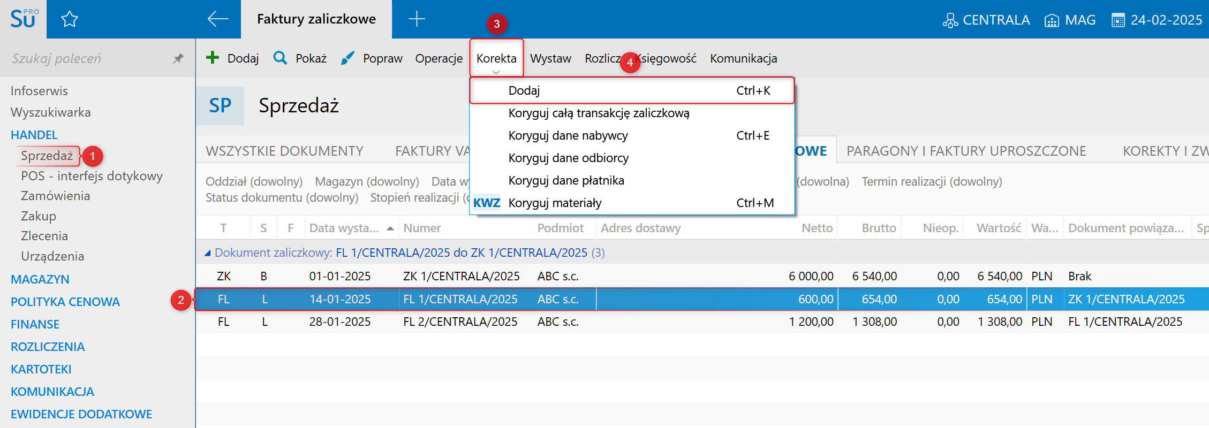Open Zlecenia in sidebar
Image resolution: width=1209 pixels, height=428 pixels.
(x=44, y=236)
